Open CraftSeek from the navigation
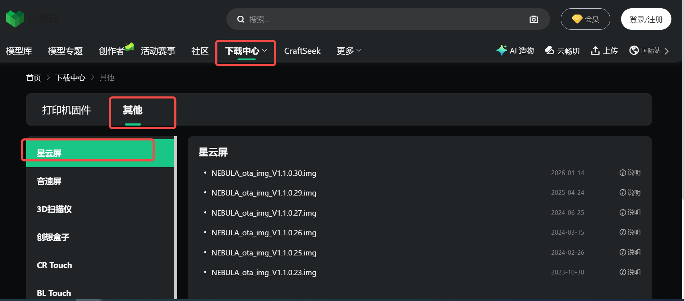Image resolution: width=684 pixels, height=301 pixels. point(302,51)
